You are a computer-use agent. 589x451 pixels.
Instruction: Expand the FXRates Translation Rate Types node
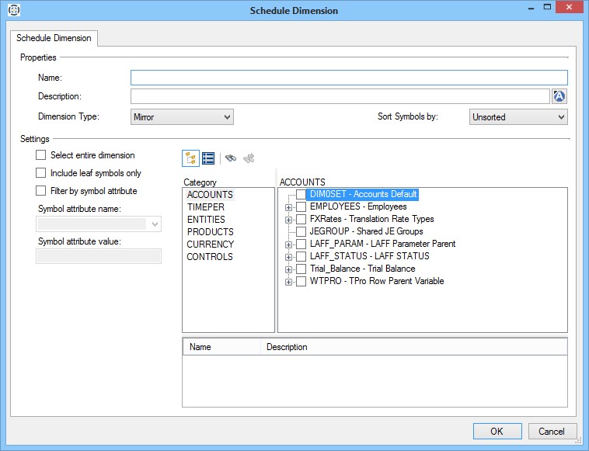point(289,220)
